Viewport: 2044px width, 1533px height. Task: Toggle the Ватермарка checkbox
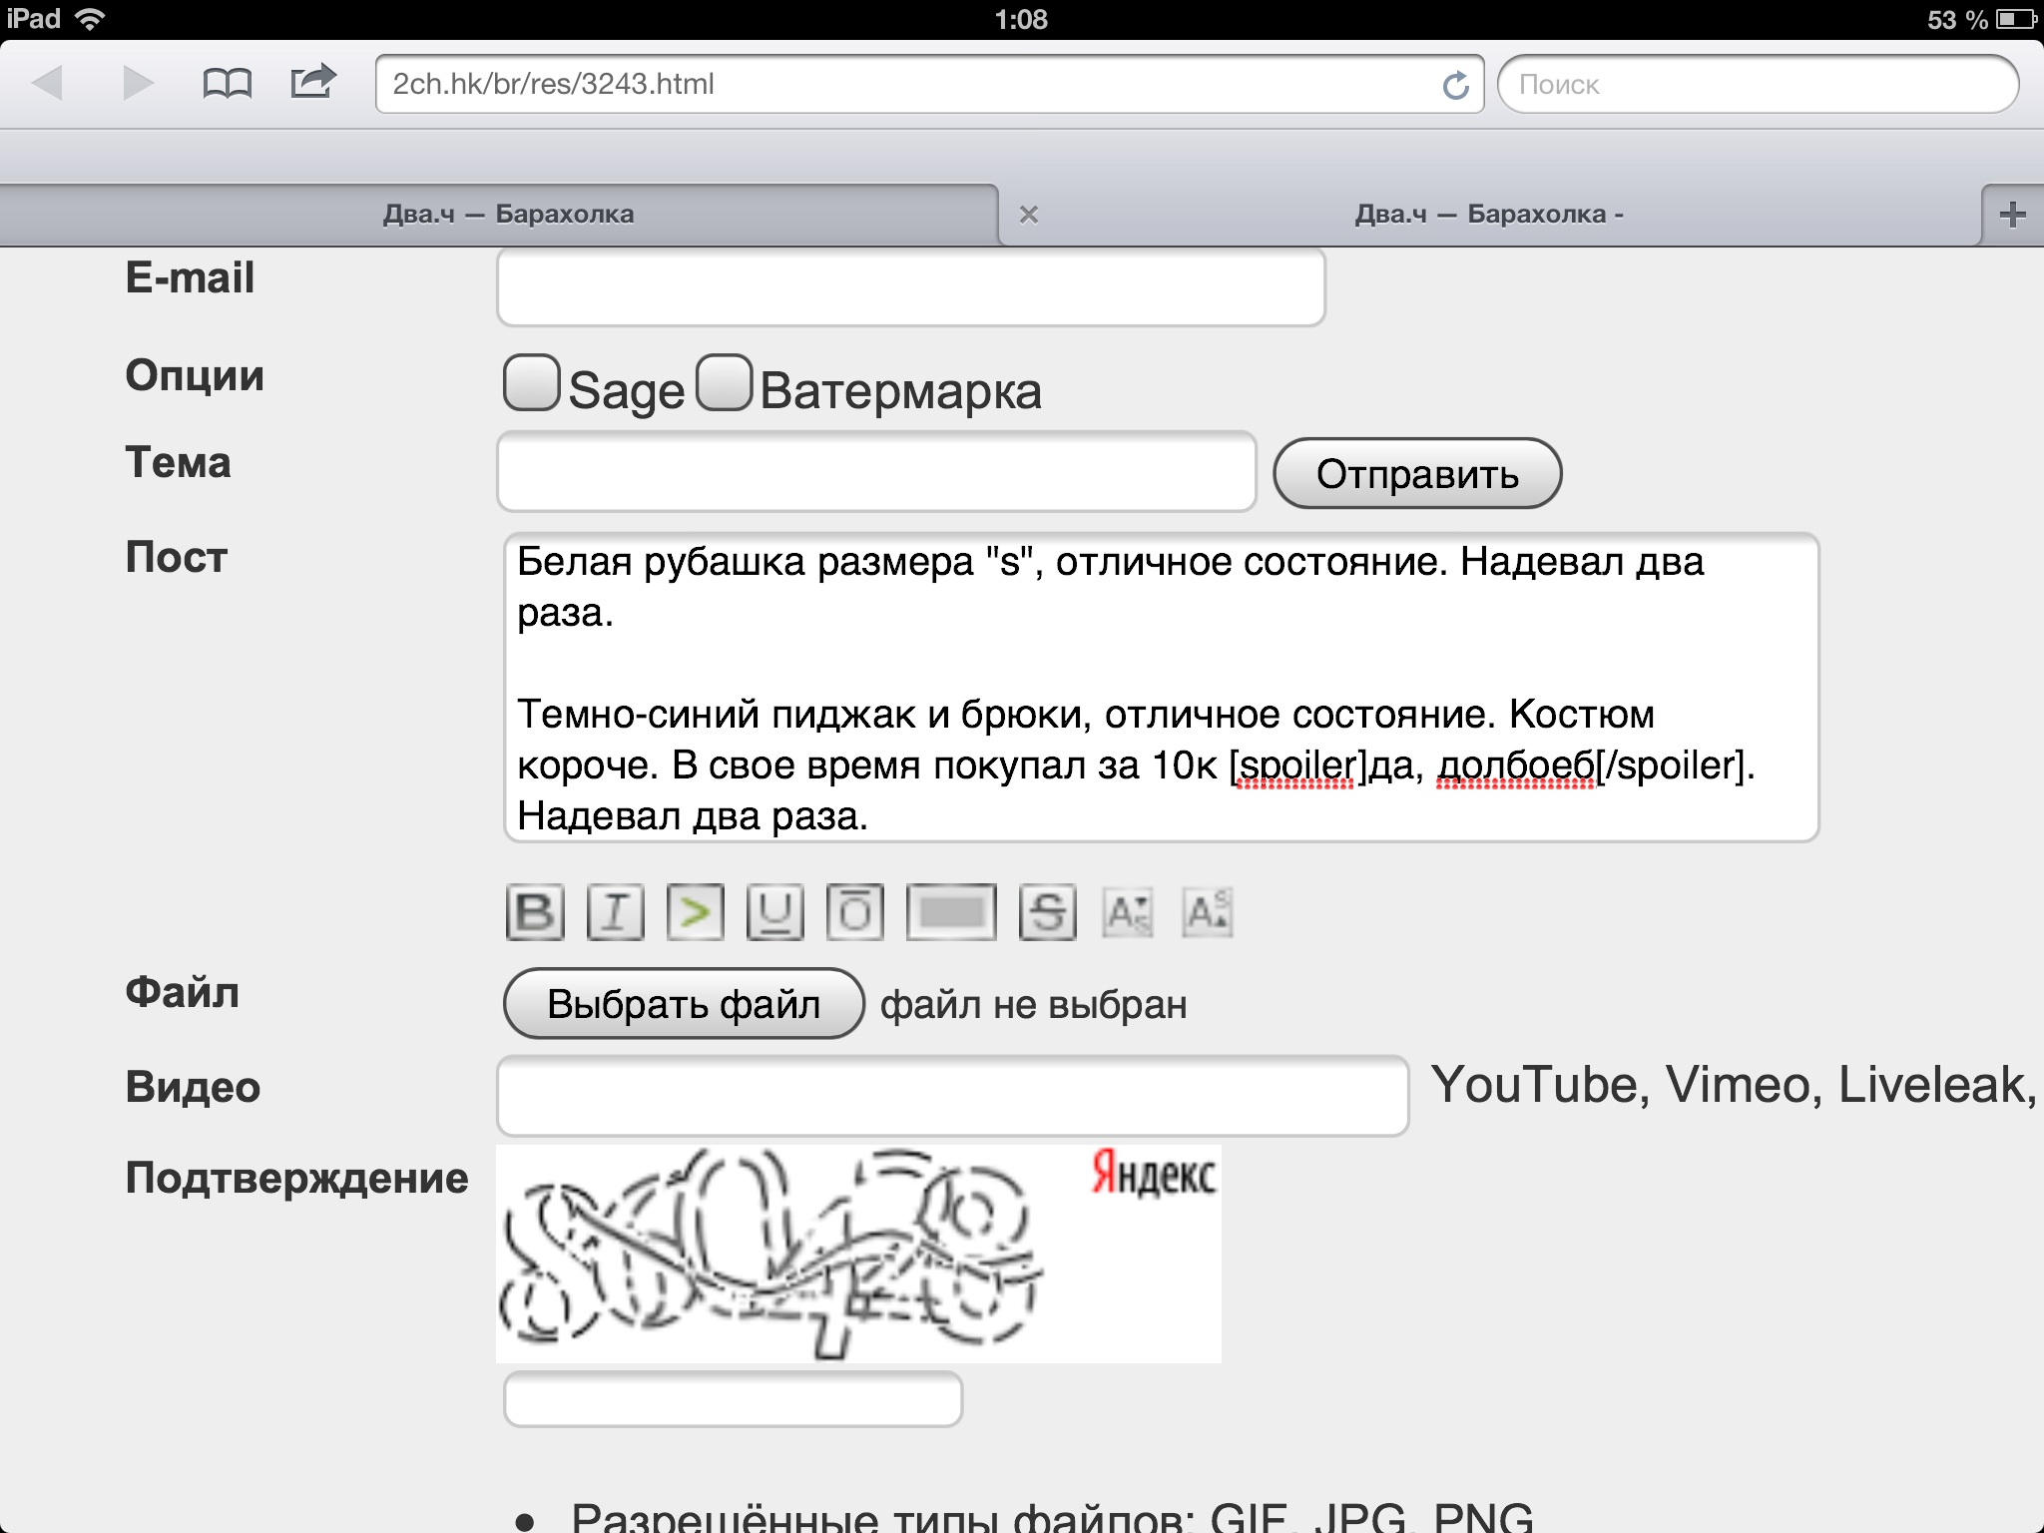(x=724, y=383)
